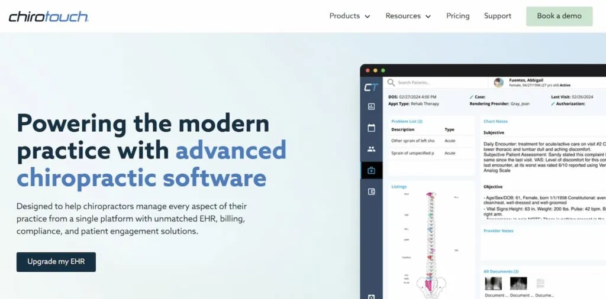Open the third text document thumbnail
The width and height of the screenshot is (606, 299).
541,284
